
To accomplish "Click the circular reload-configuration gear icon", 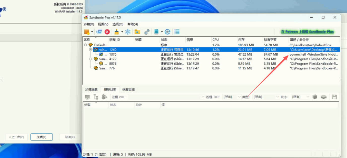I will pyautogui.click(x=167, y=32).
